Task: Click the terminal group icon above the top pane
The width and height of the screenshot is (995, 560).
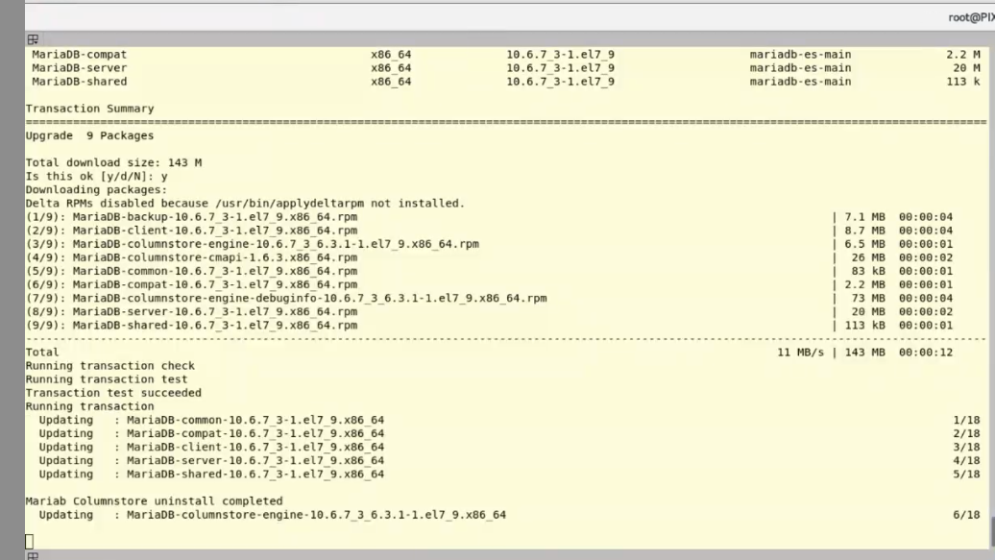Action: [33, 39]
